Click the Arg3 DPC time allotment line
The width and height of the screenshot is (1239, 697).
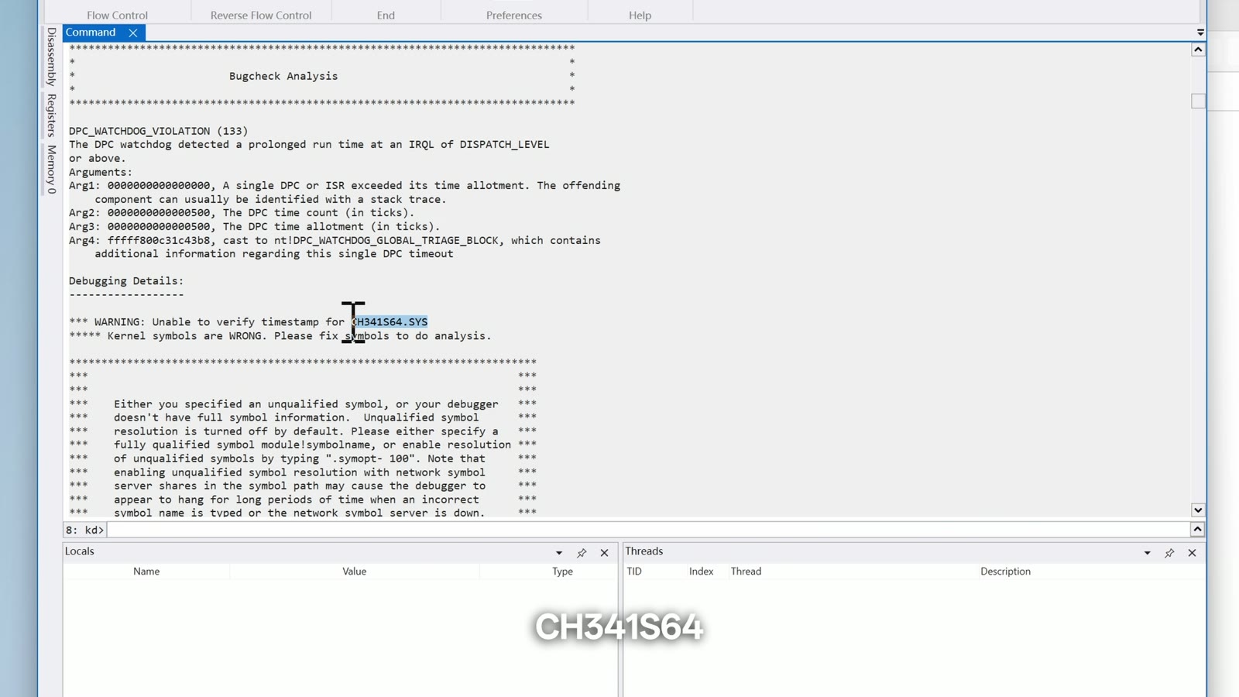pyautogui.click(x=254, y=227)
